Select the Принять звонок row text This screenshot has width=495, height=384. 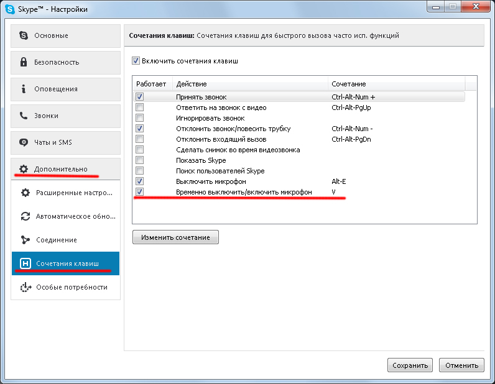click(201, 97)
